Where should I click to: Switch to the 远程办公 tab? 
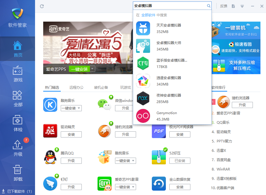coord(76,88)
